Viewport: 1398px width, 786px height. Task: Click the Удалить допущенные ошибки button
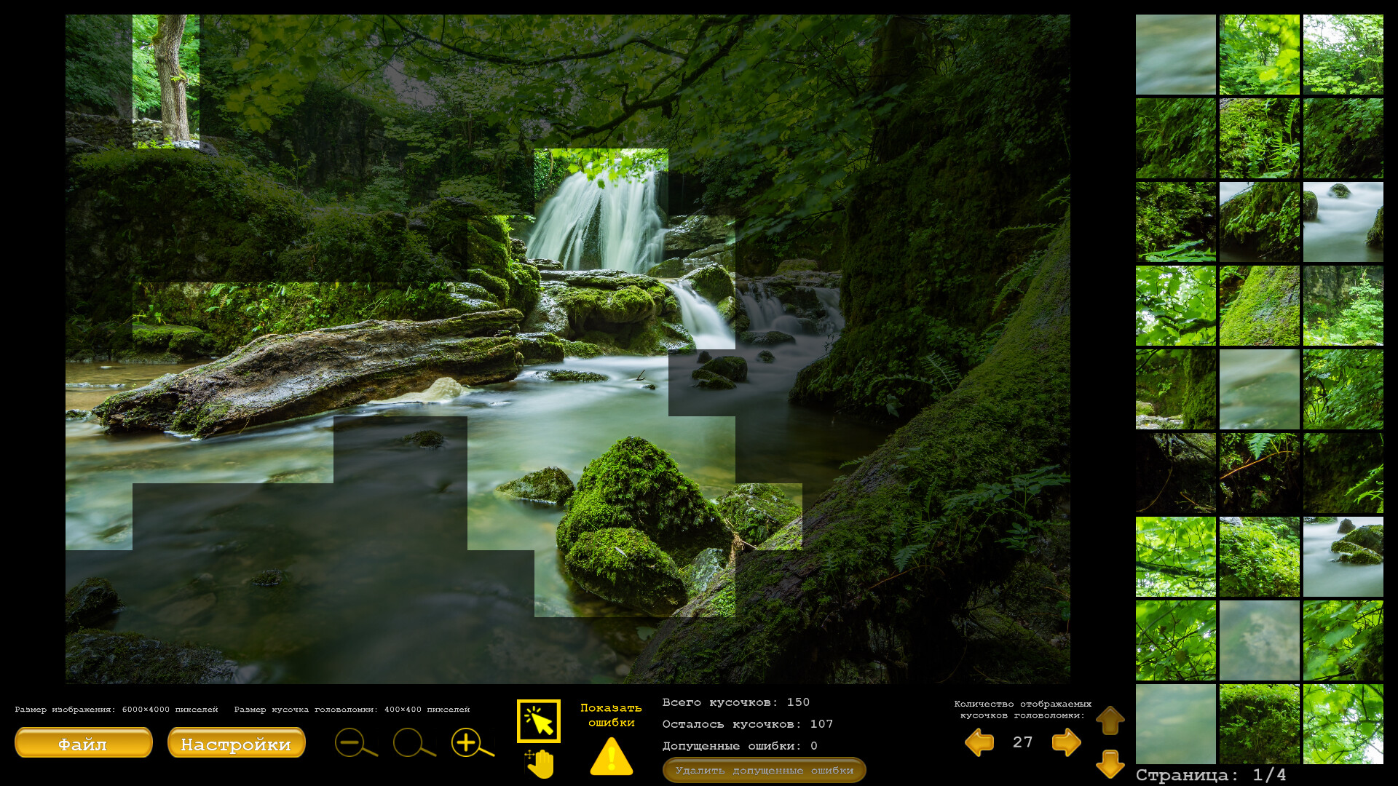pos(764,770)
